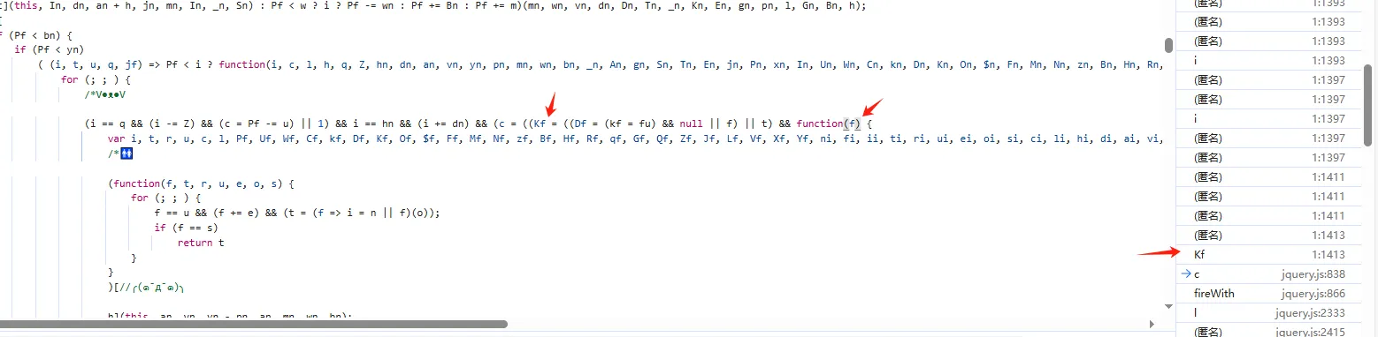This screenshot has width=1378, height=337.
Task: Click the code editor vertical scrollbar thumb
Action: click(1168, 45)
